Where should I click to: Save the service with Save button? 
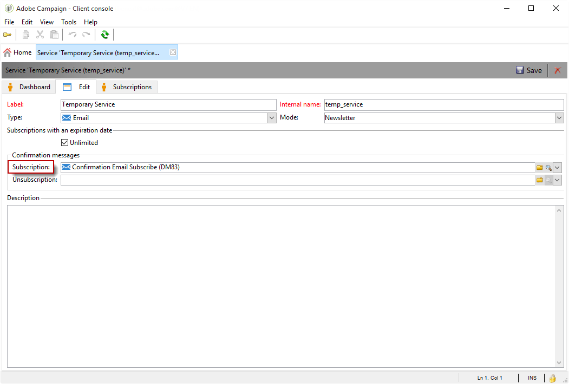[x=529, y=70]
